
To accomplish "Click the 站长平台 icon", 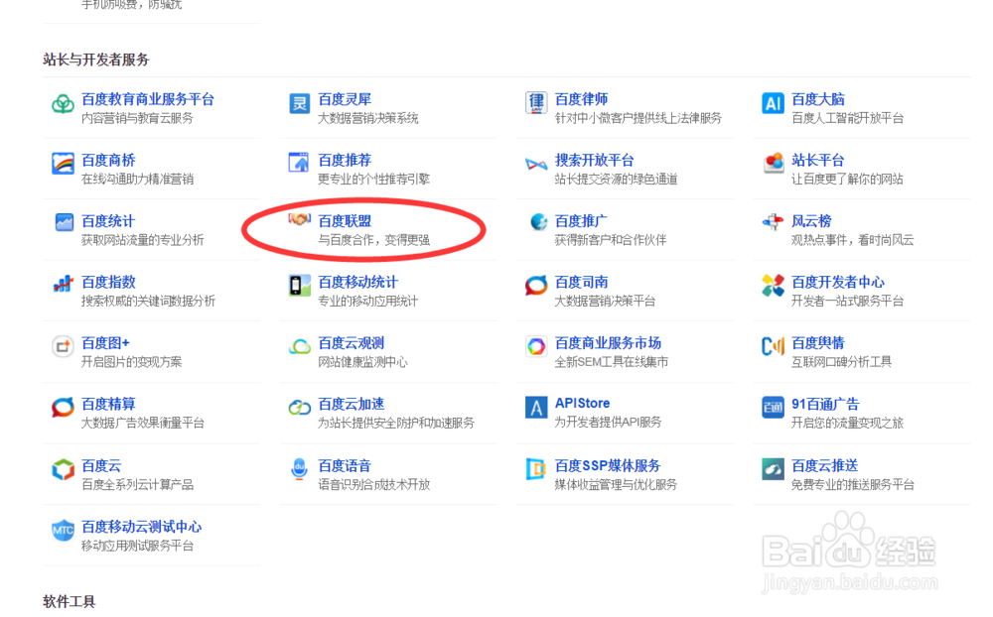I will pyautogui.click(x=774, y=164).
